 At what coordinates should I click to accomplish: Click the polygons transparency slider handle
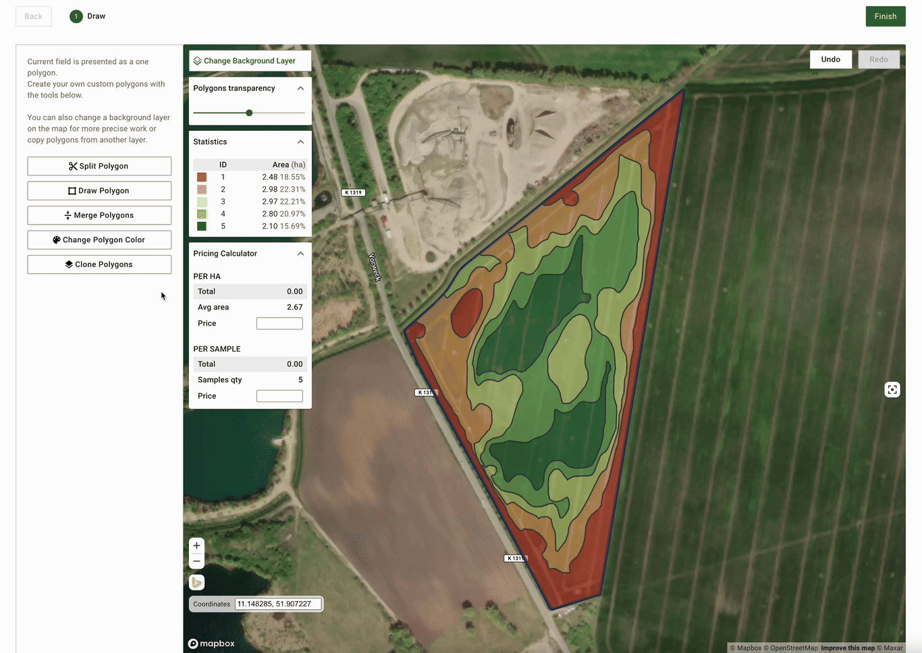[249, 113]
